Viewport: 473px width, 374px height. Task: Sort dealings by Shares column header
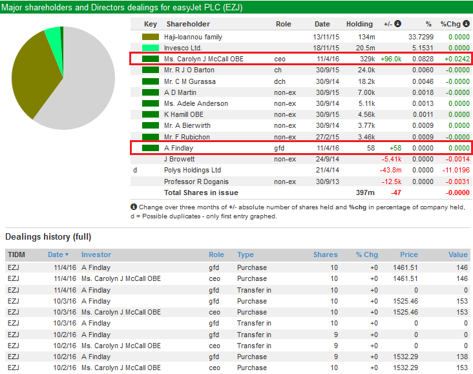pos(325,255)
